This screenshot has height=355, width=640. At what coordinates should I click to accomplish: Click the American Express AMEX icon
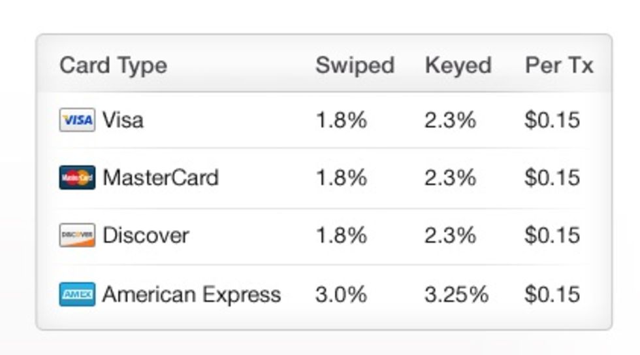coord(77,294)
